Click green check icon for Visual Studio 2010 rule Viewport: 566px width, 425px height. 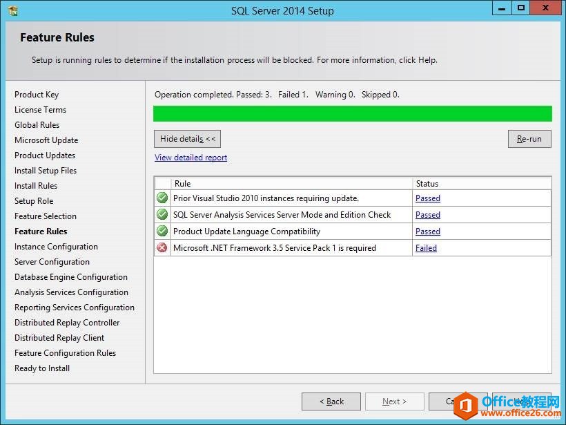[162, 198]
